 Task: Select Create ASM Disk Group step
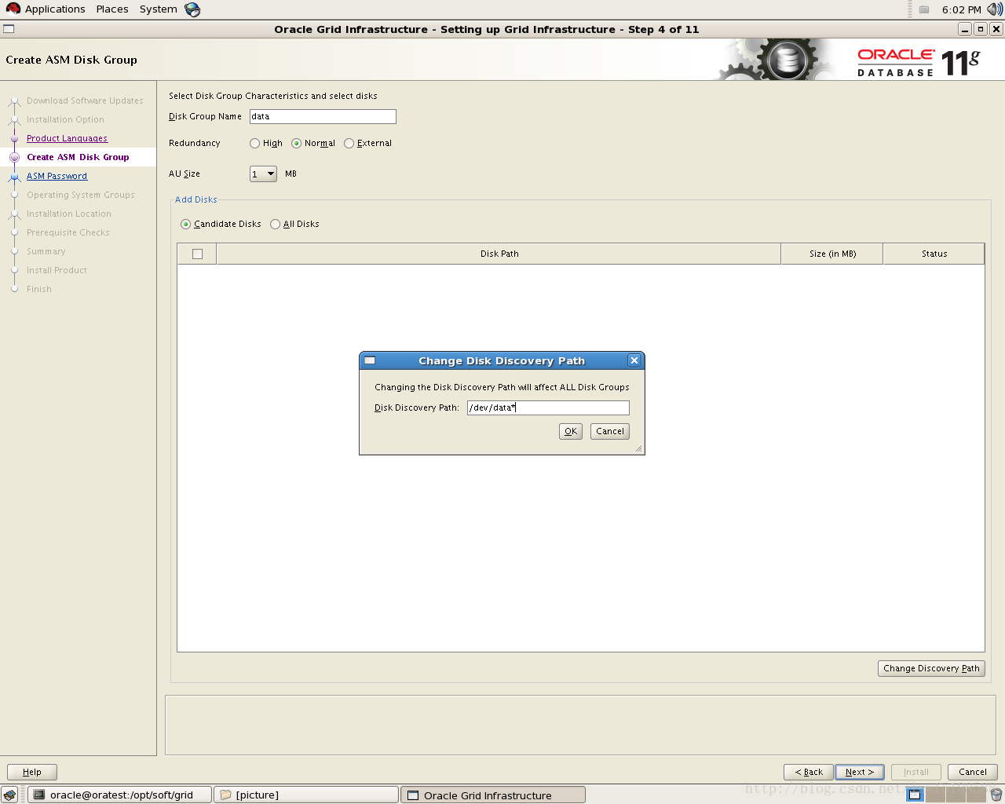(x=78, y=157)
